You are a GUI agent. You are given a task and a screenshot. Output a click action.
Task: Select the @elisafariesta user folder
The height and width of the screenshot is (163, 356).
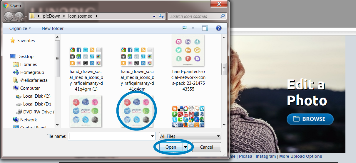tap(34, 80)
